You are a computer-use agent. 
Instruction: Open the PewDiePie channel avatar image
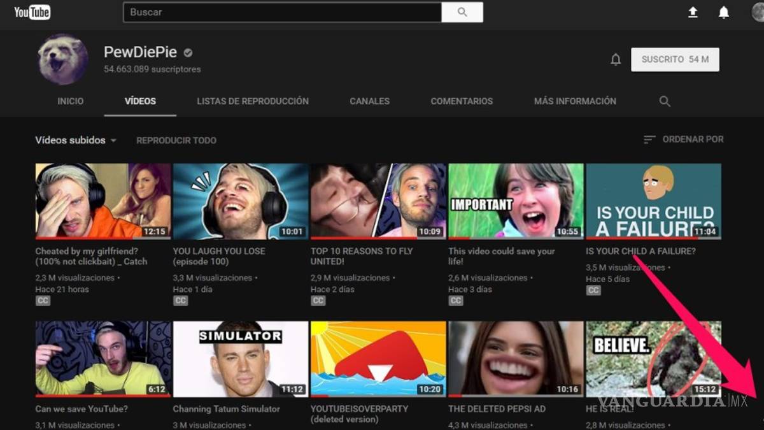pos(62,59)
